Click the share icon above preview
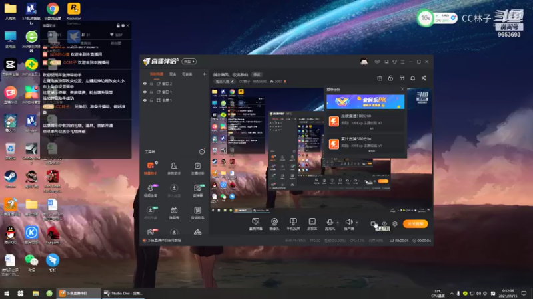 point(424,78)
